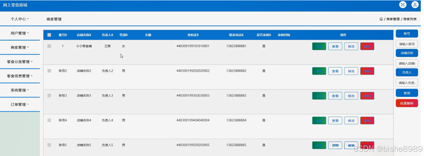Expand the 零食分类管理 sidebar menu
Image resolution: width=424 pixels, height=156 pixels.
(x=20, y=62)
